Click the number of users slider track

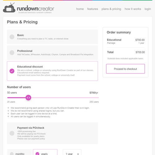click(53, 98)
